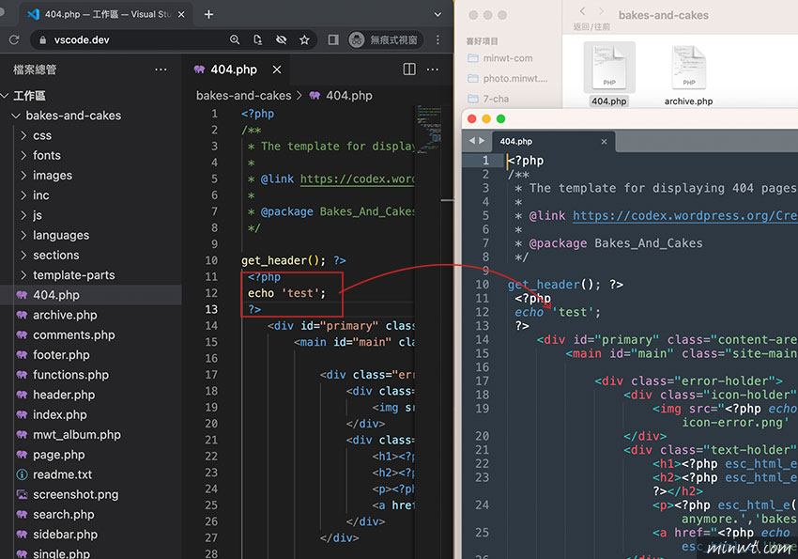This screenshot has width=798, height=559.
Task: Go forward in Finder with the right chevron
Action: coord(601,11)
